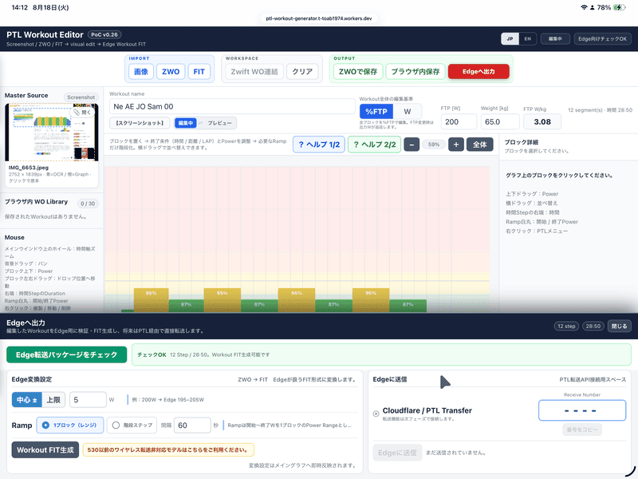The width and height of the screenshot is (638, 479).
Task: Select the スクリーンショット view tab
Action: point(140,123)
